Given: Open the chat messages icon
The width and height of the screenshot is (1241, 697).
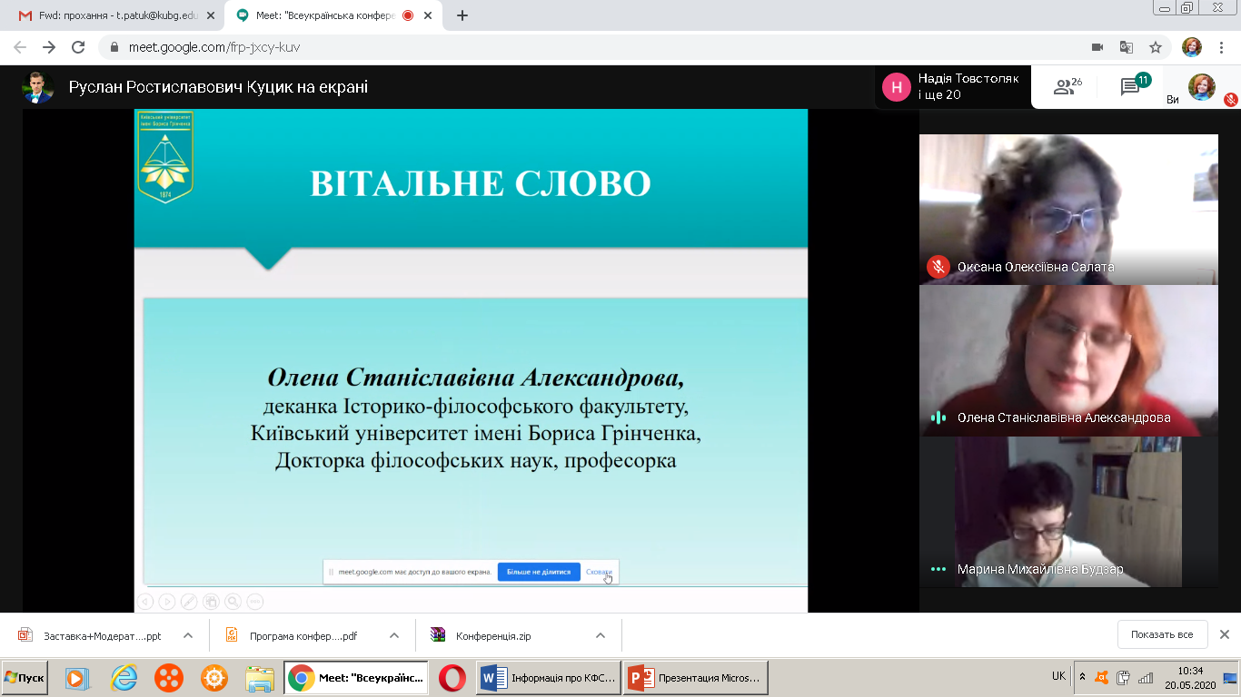Looking at the screenshot, I should (1132, 87).
